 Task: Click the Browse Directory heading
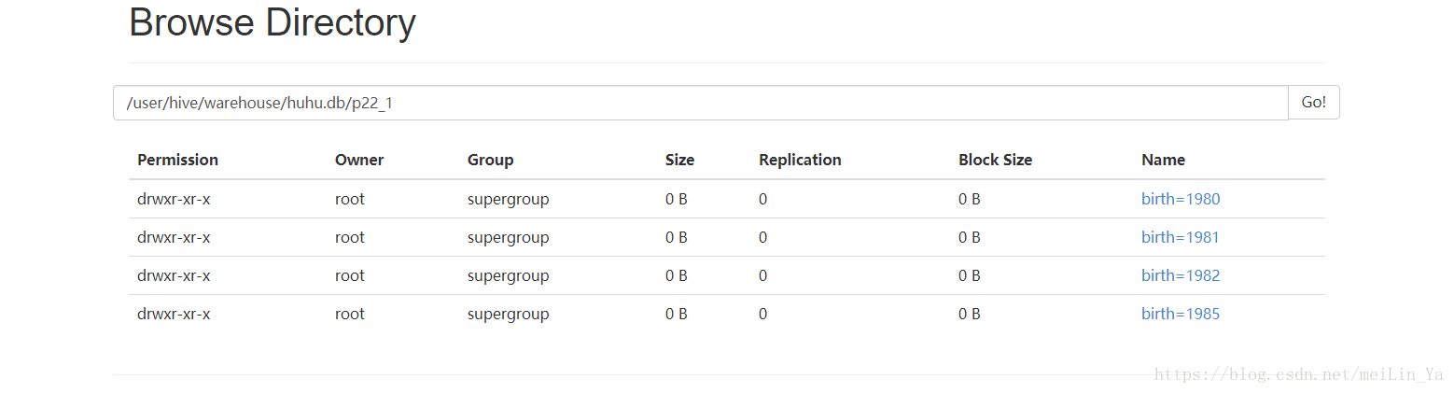pyautogui.click(x=273, y=22)
